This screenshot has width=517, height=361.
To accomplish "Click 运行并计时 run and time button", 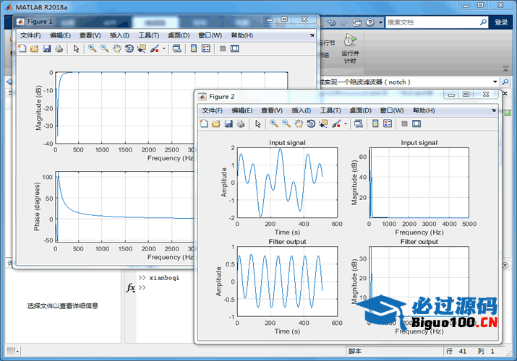I will click(x=350, y=48).
